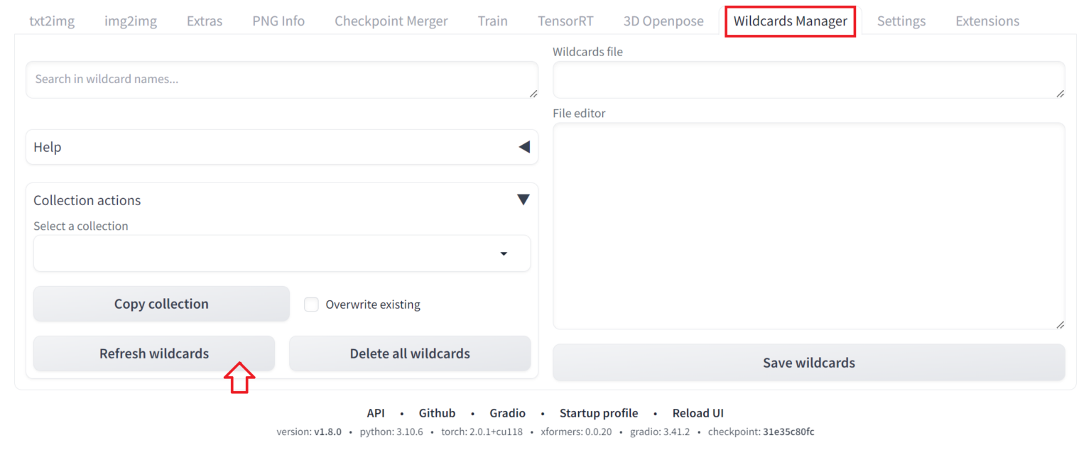
Task: Collapse the Collection actions triangle
Action: point(523,200)
